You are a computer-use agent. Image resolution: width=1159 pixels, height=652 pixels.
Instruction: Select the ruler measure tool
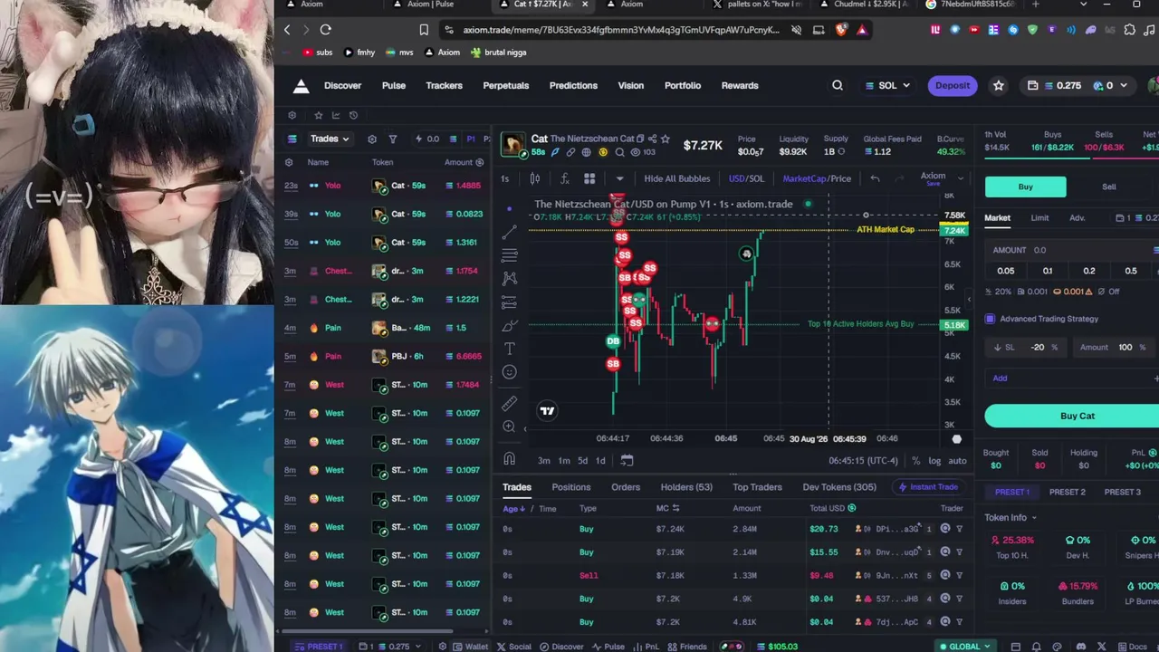pyautogui.click(x=510, y=403)
